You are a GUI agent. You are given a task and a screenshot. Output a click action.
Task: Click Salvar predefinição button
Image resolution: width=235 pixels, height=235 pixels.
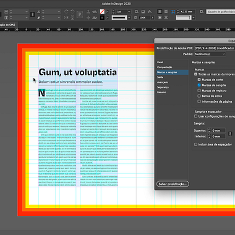[173, 184]
